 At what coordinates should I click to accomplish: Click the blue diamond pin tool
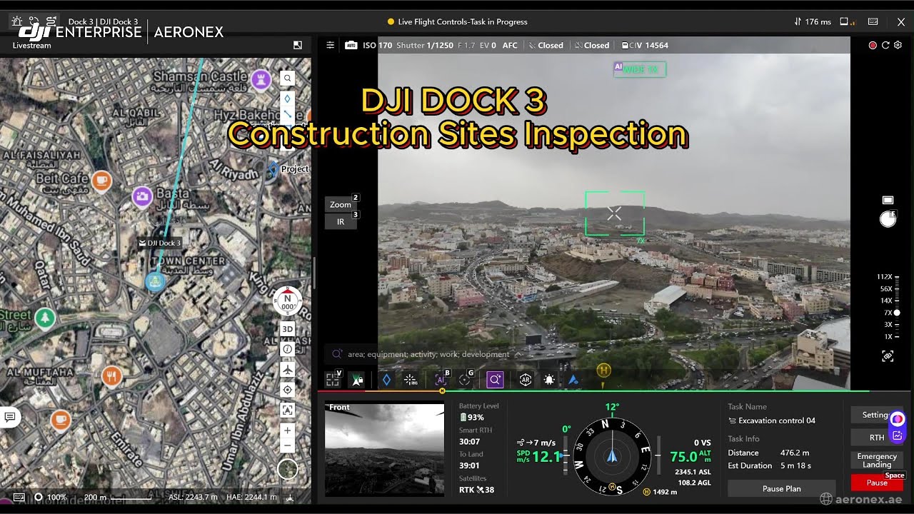[x=386, y=381]
